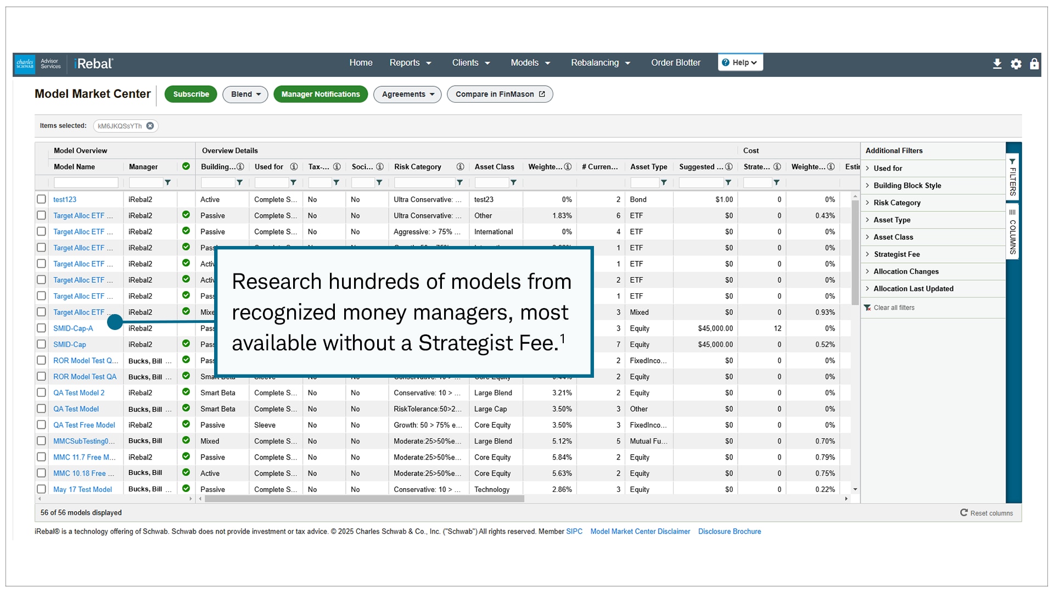Open filter icon for Risk Category column
Viewport: 1054px width, 593px height.
459,182
